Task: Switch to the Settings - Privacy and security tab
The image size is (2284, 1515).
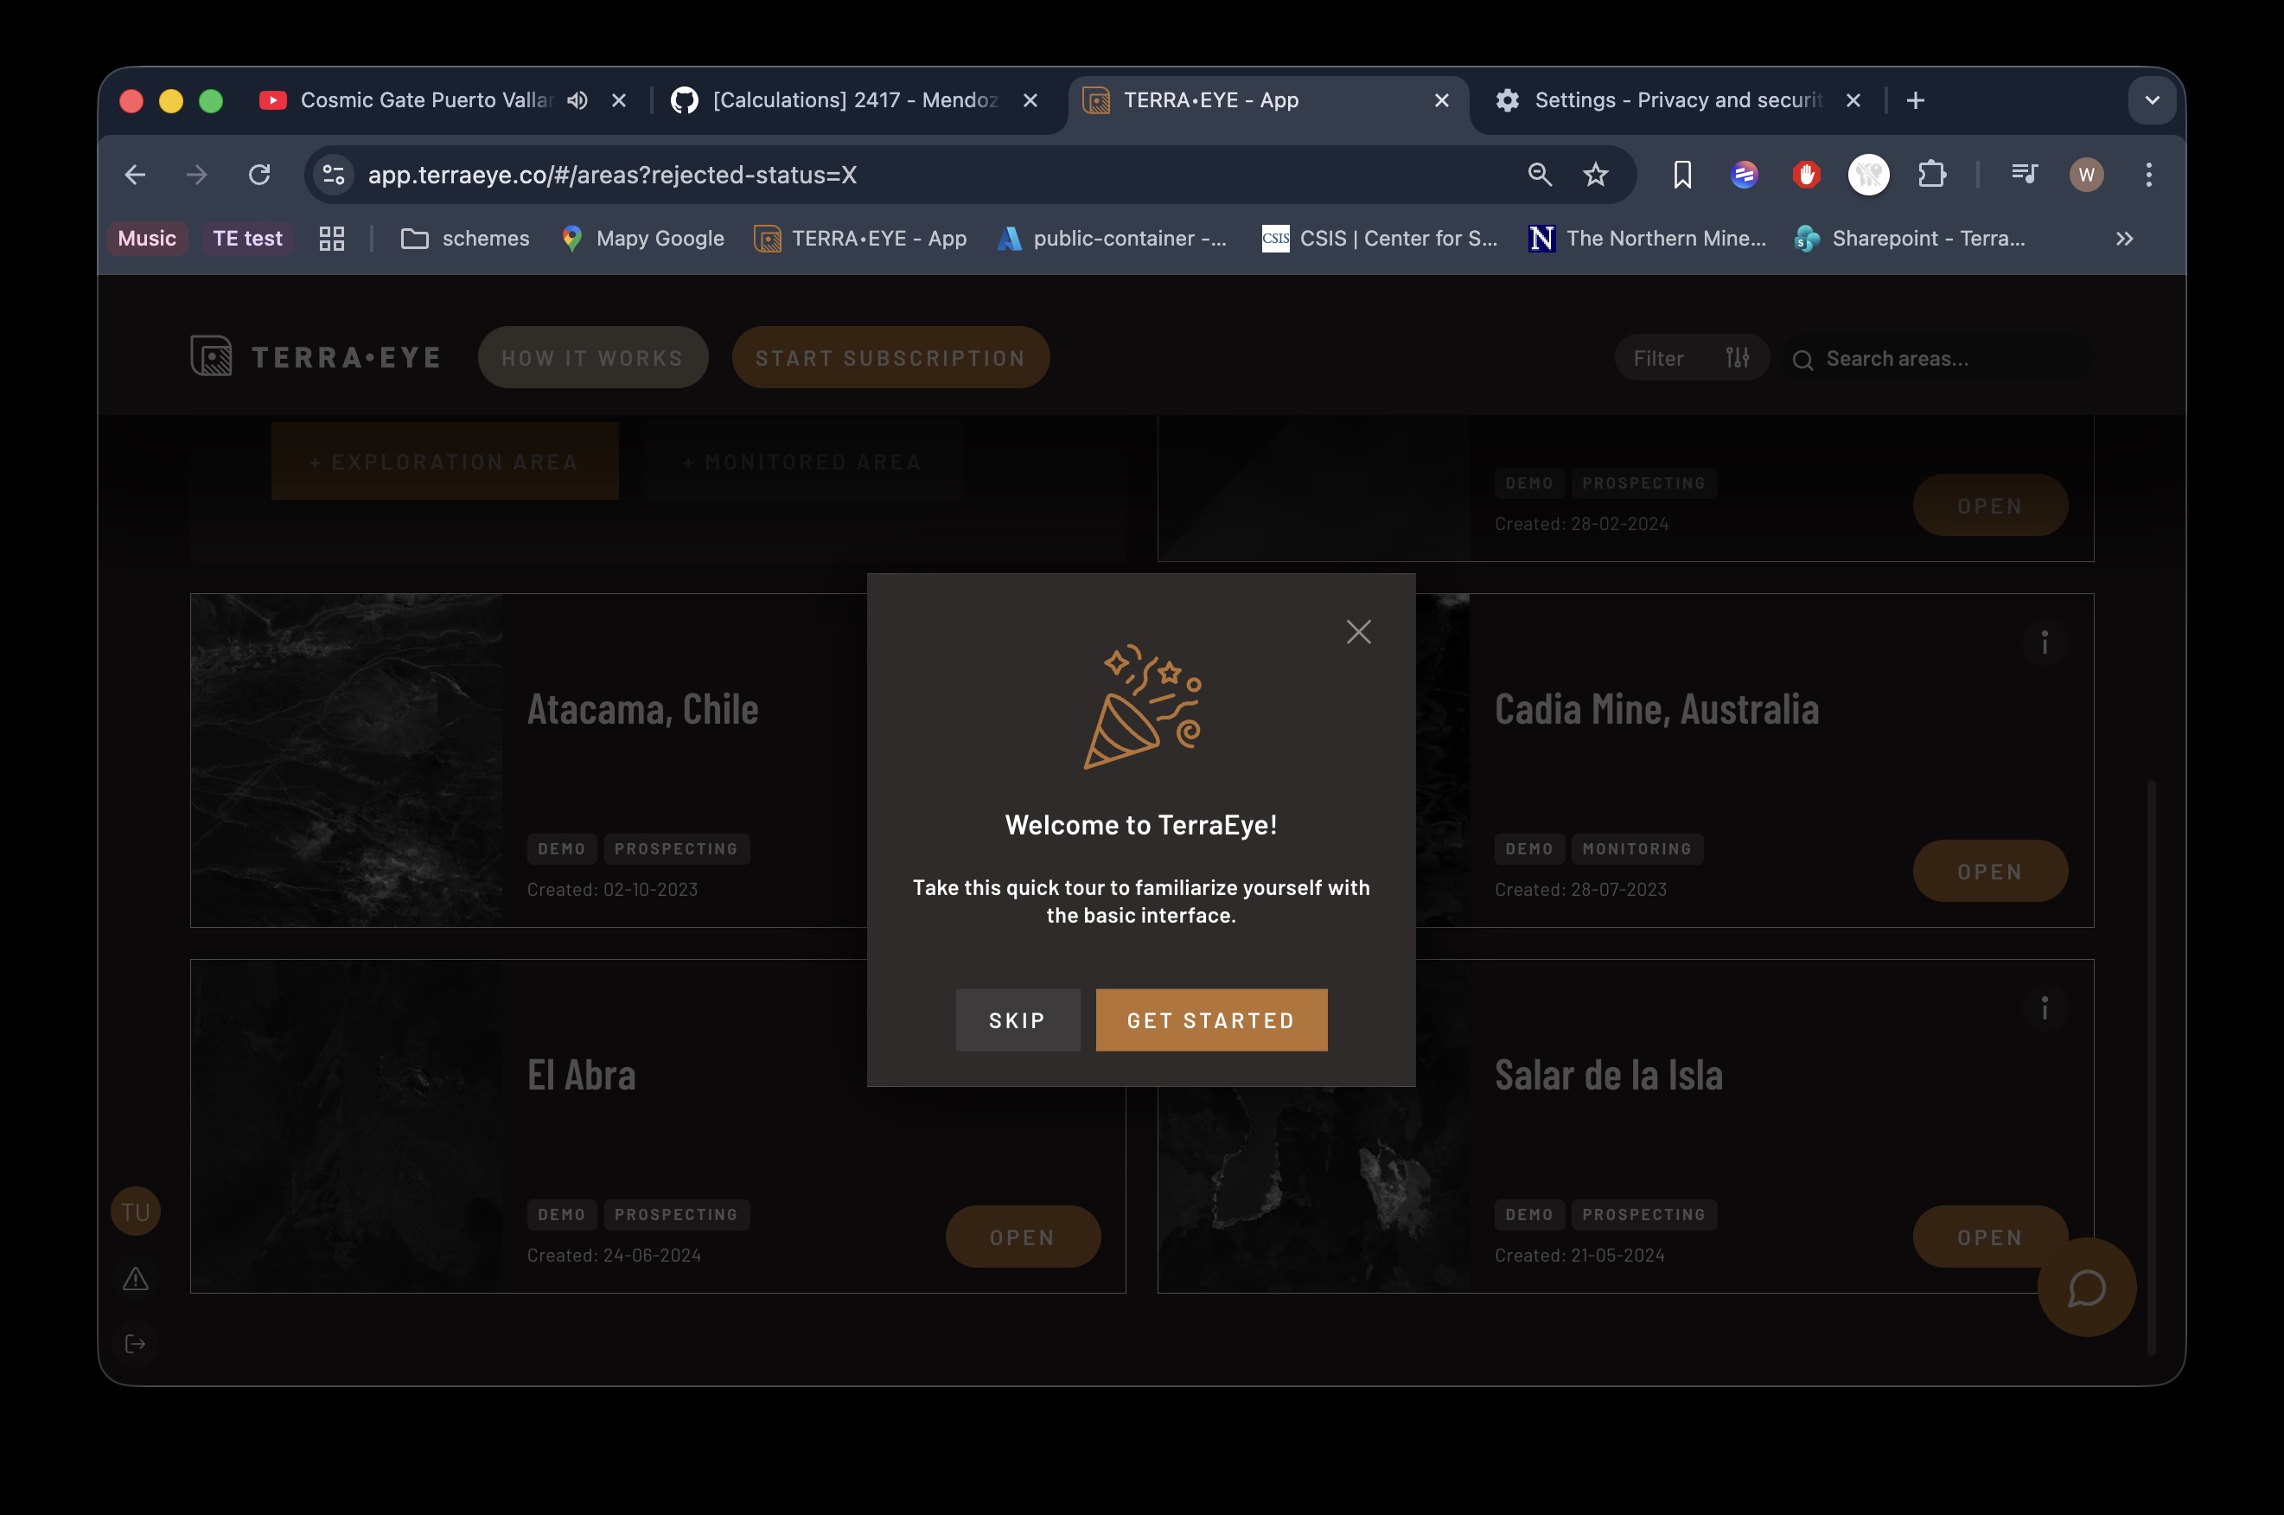Action: [x=1677, y=100]
